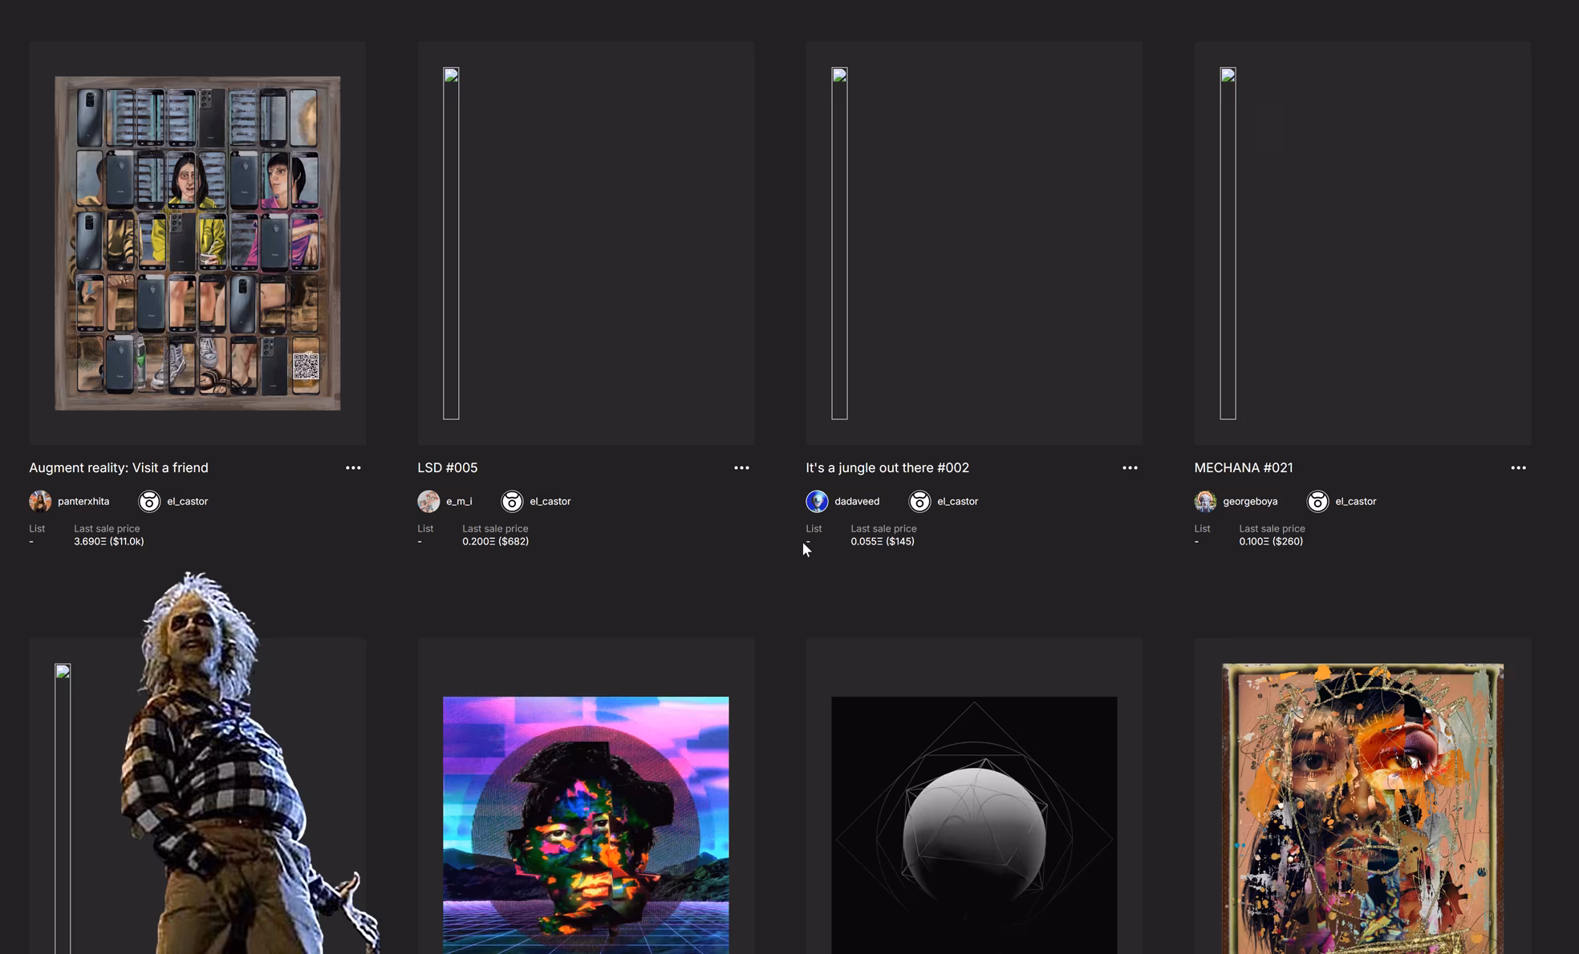Open the options menu for It's a jungle out there #002
This screenshot has width=1579, height=954.
point(1130,467)
